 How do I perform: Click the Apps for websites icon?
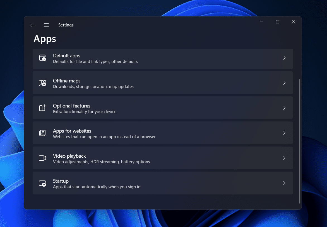point(42,133)
